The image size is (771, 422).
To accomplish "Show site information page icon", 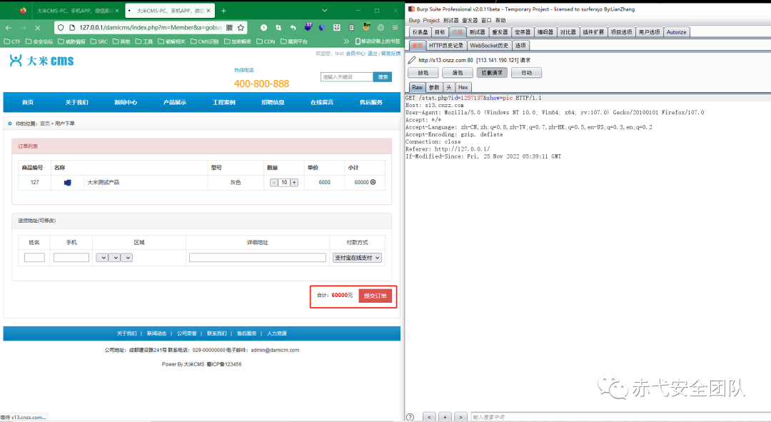I will coord(72,28).
